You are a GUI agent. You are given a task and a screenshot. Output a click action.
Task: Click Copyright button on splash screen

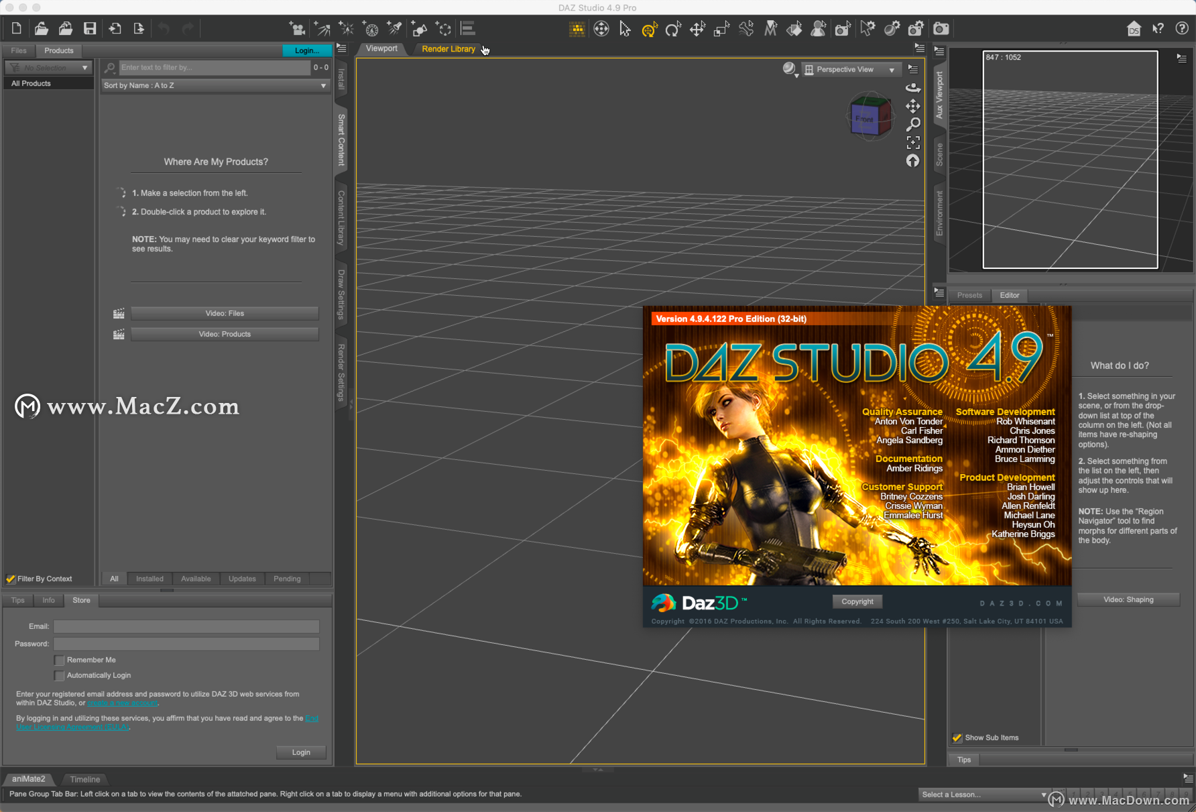pos(857,601)
